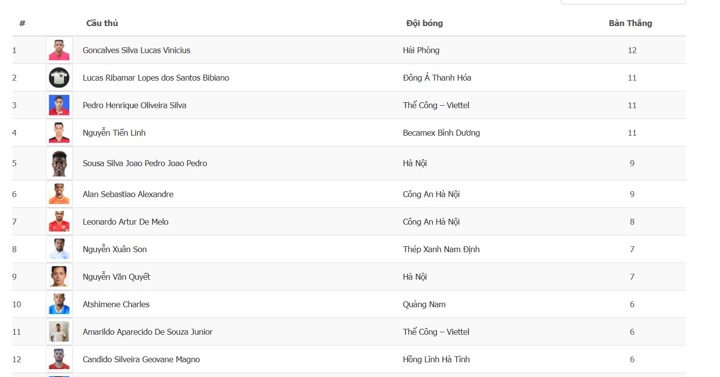Screen dimensions: 720x377
Task: Click team name Thép Xanh Nam Định
Action: (x=441, y=249)
